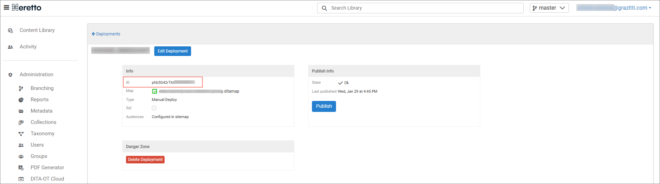Open Metadata in Administration menu
Screen dimensions: 660x184
41,111
